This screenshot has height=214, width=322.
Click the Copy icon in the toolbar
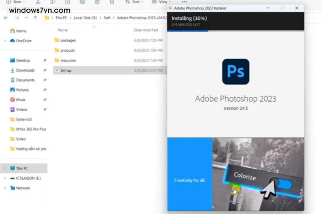53,2
